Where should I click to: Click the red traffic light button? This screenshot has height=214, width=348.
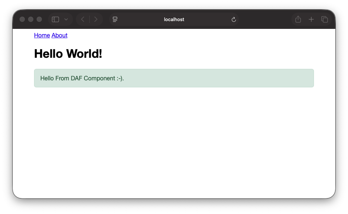(x=22, y=19)
